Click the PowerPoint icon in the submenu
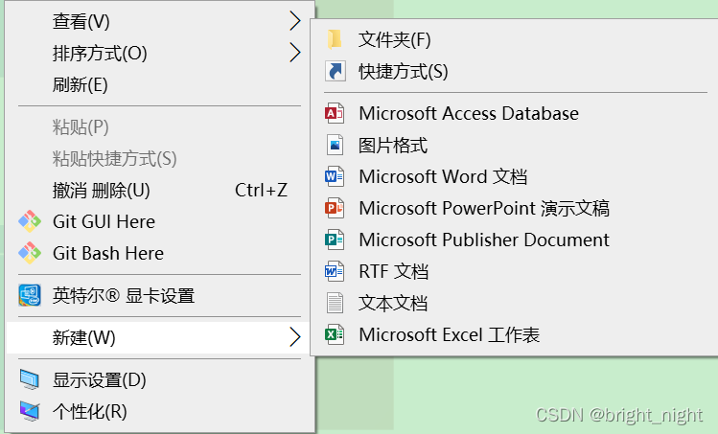Viewport: 718px width, 434px height. [335, 208]
